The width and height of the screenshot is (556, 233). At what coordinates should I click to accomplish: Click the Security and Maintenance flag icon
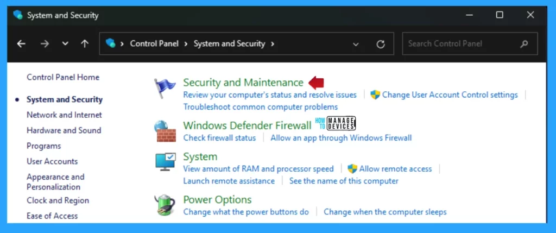[165, 89]
